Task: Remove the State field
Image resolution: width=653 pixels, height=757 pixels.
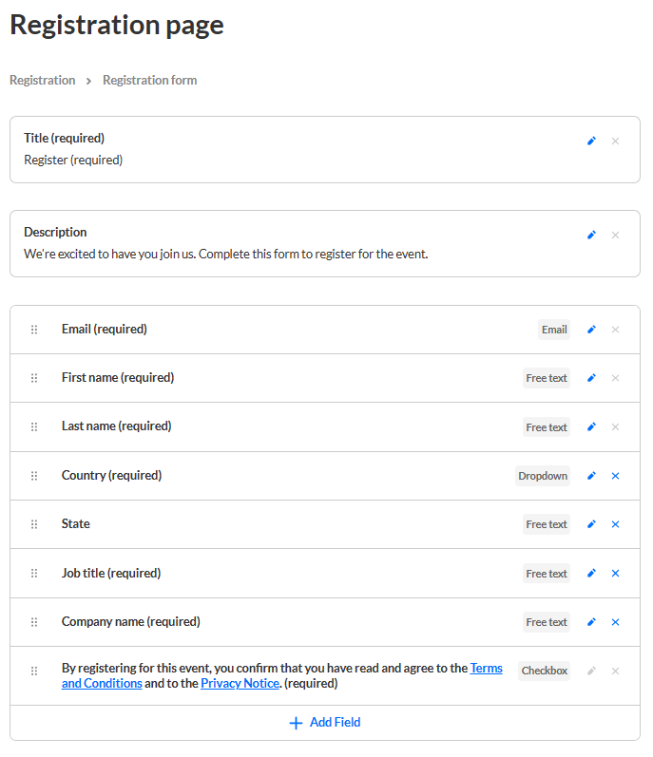Action: [615, 524]
